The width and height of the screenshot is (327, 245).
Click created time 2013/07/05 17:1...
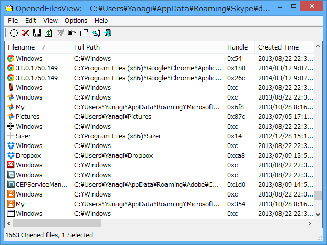tap(286, 117)
